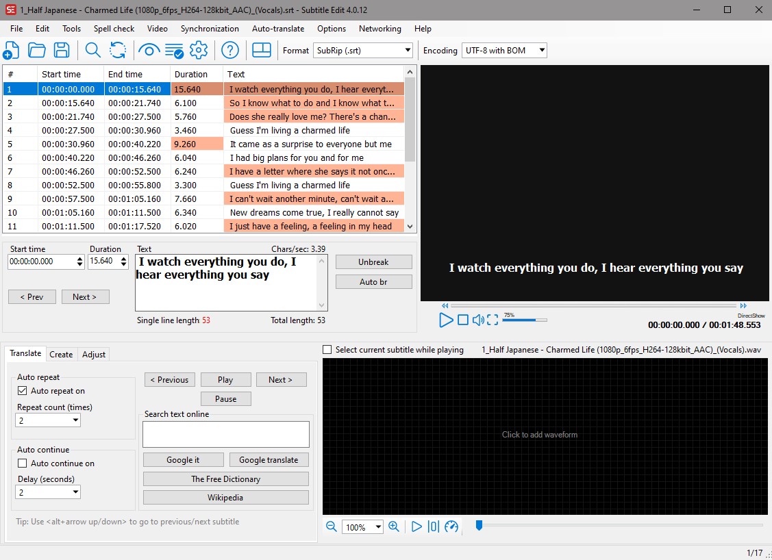Open waveform playback speed gauge icon

[451, 526]
